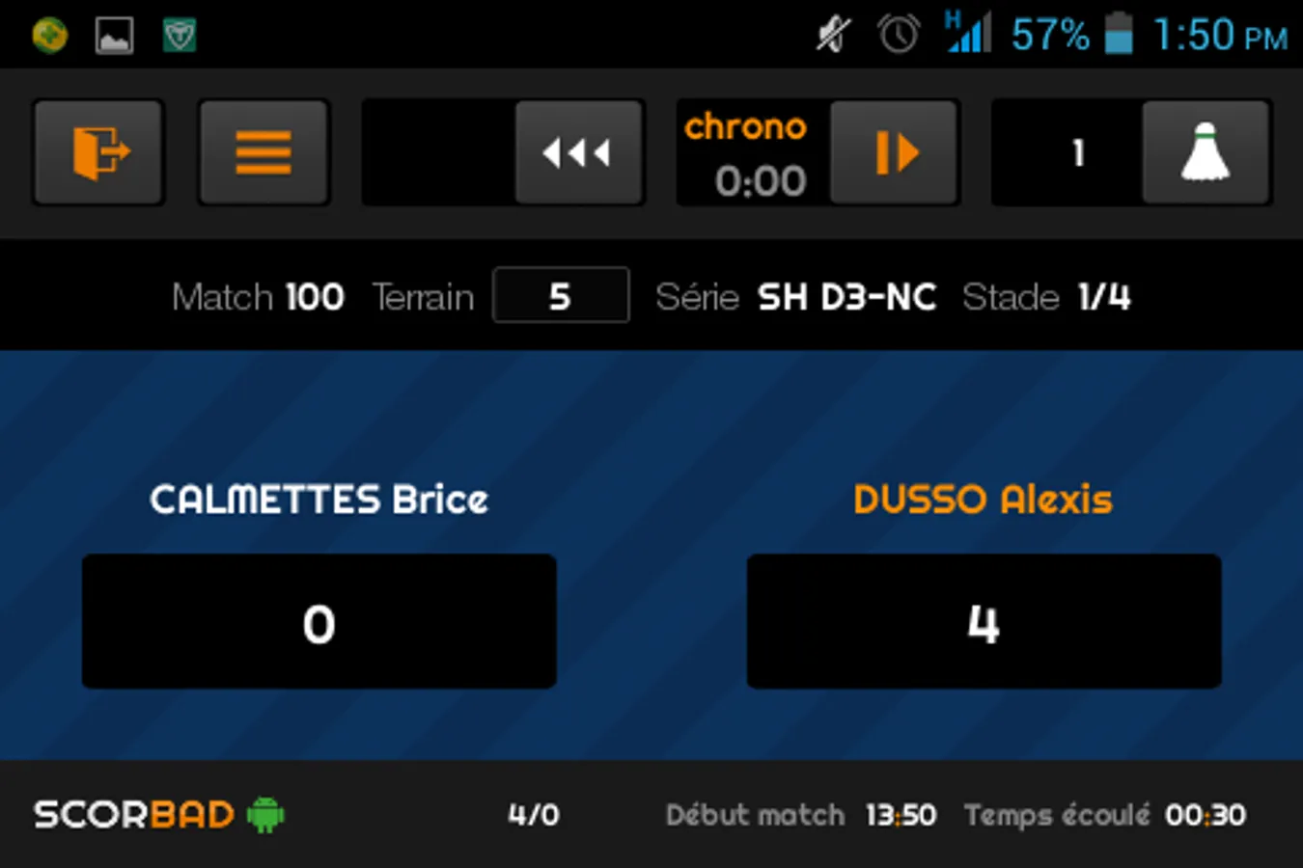The image size is (1303, 868).
Task: Tap the 4/0 set score summary
Action: tap(534, 815)
